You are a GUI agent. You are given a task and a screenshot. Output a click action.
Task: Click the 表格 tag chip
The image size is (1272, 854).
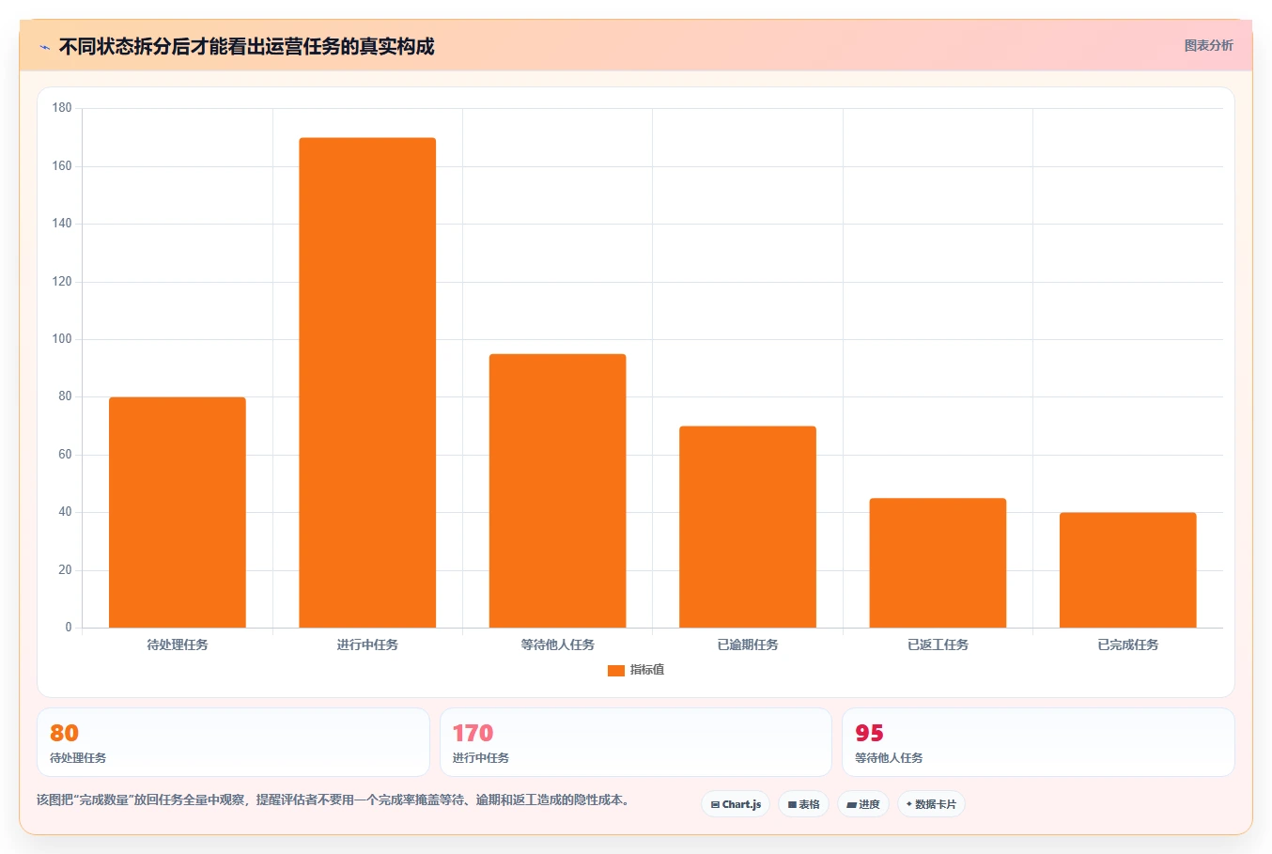[x=803, y=804]
